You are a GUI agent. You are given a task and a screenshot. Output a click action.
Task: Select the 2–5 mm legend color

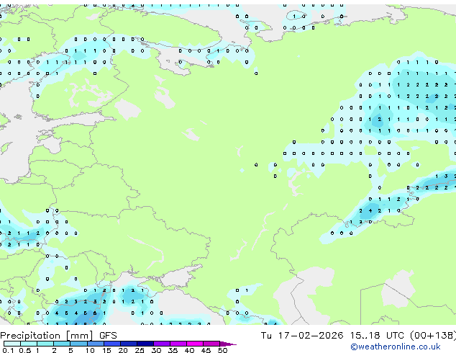(x=62, y=344)
